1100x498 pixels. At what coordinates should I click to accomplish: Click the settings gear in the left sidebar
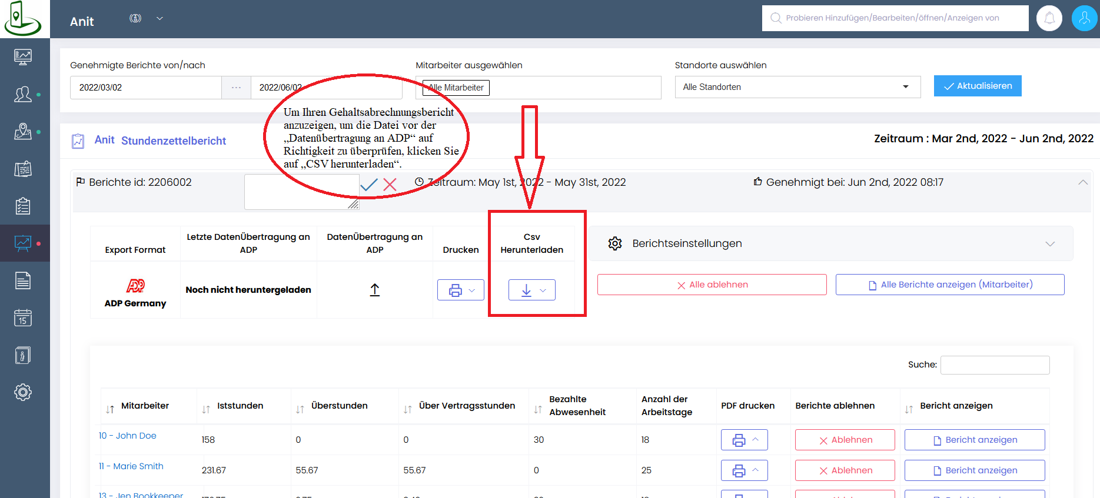(x=23, y=392)
